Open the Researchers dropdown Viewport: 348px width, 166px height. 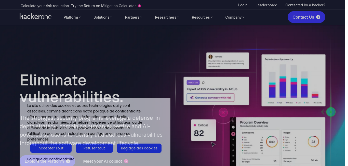(167, 17)
